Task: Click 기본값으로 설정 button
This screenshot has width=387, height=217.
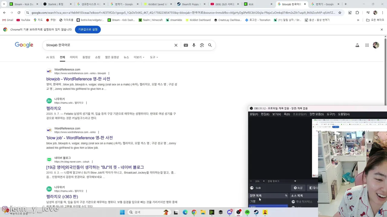Action: (88, 30)
